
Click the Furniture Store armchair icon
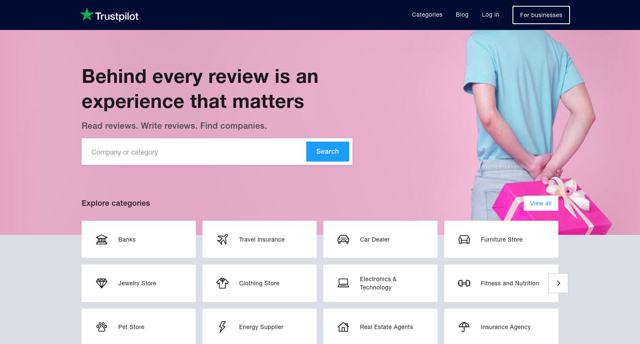pyautogui.click(x=464, y=239)
